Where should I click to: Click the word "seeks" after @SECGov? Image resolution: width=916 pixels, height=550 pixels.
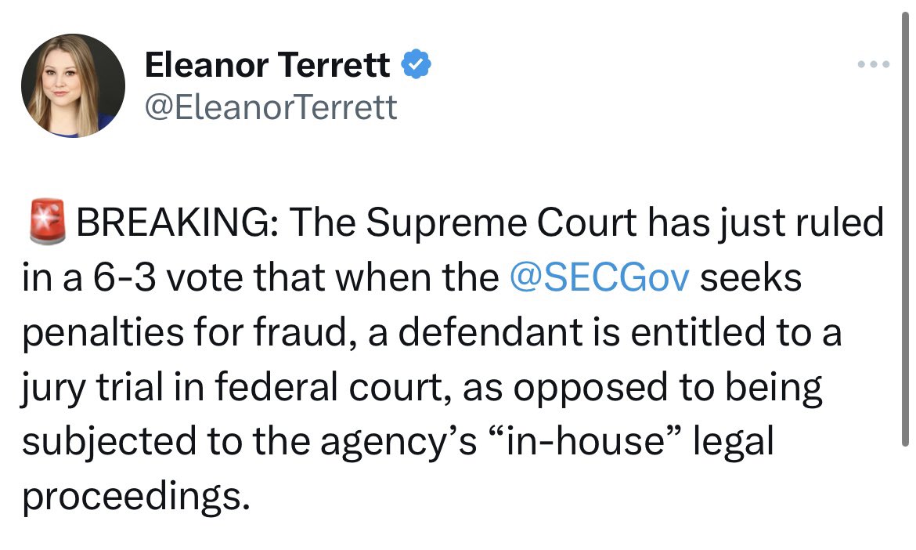pyautogui.click(x=751, y=279)
